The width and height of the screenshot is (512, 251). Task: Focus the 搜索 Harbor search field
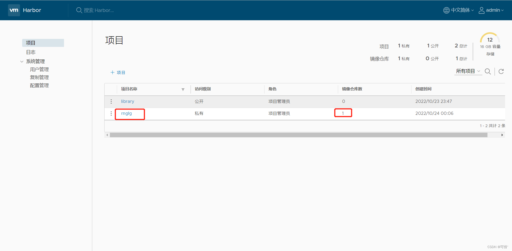[99, 10]
